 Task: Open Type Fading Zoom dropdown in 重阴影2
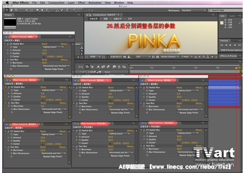coord(119,91)
